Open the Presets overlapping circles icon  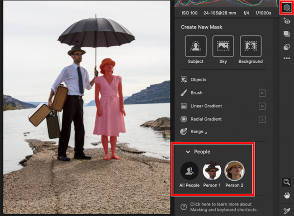point(287,47)
